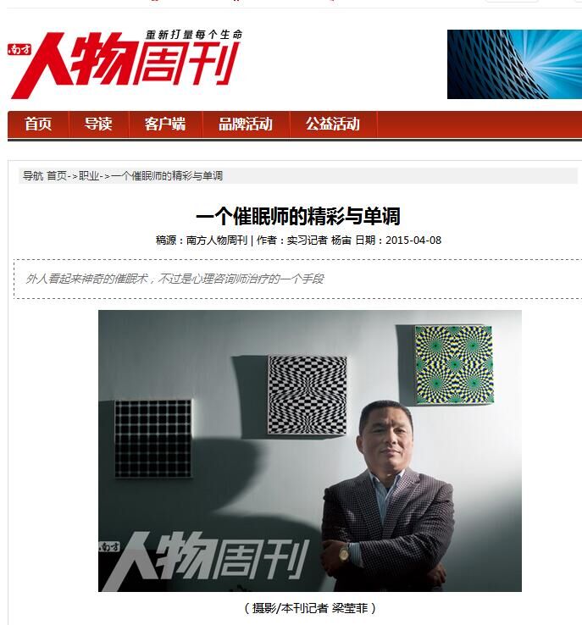Click the photo credit caption 梁莹菲
Viewport: 582px width, 625px height.
350,608
